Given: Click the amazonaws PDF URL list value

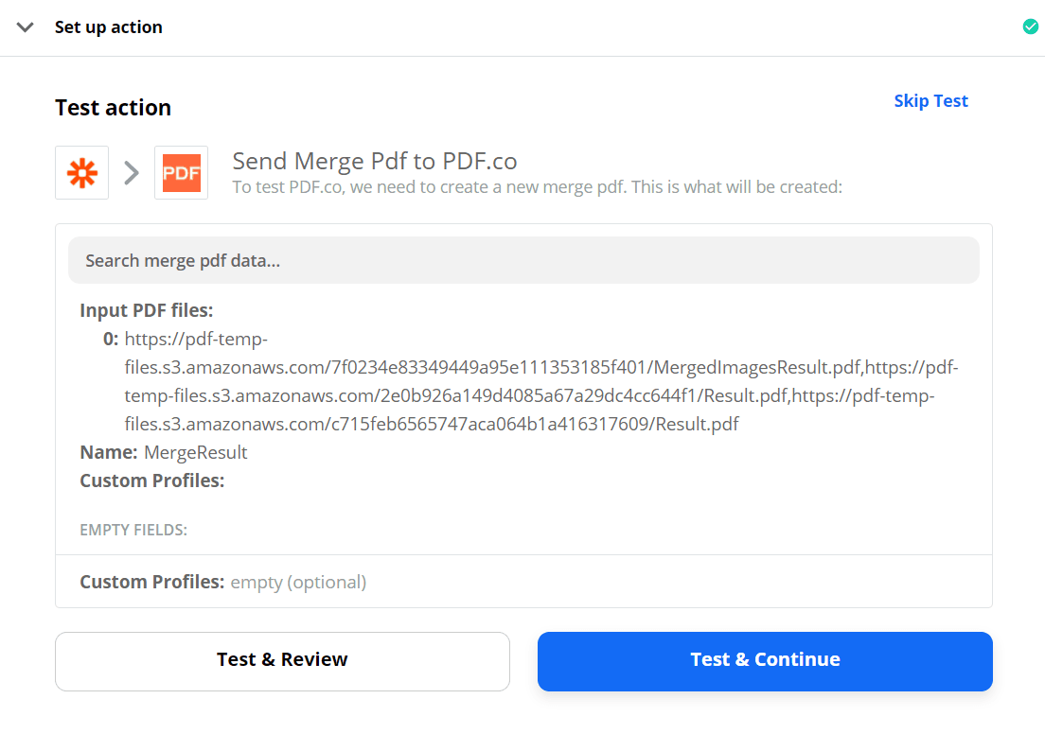Looking at the screenshot, I should pos(541,381).
